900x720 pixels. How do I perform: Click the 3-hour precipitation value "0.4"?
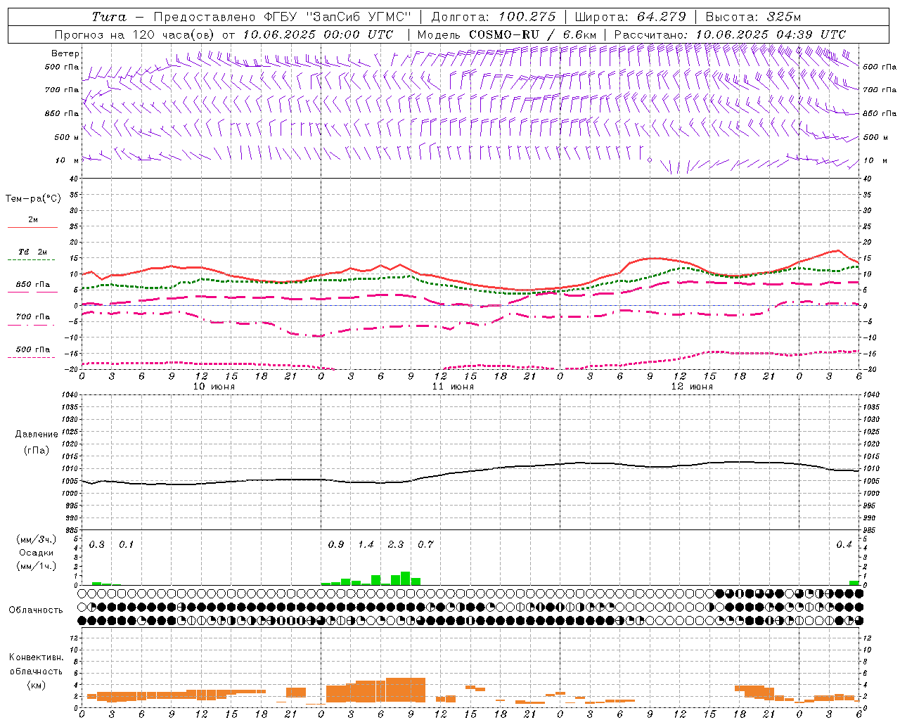click(844, 545)
